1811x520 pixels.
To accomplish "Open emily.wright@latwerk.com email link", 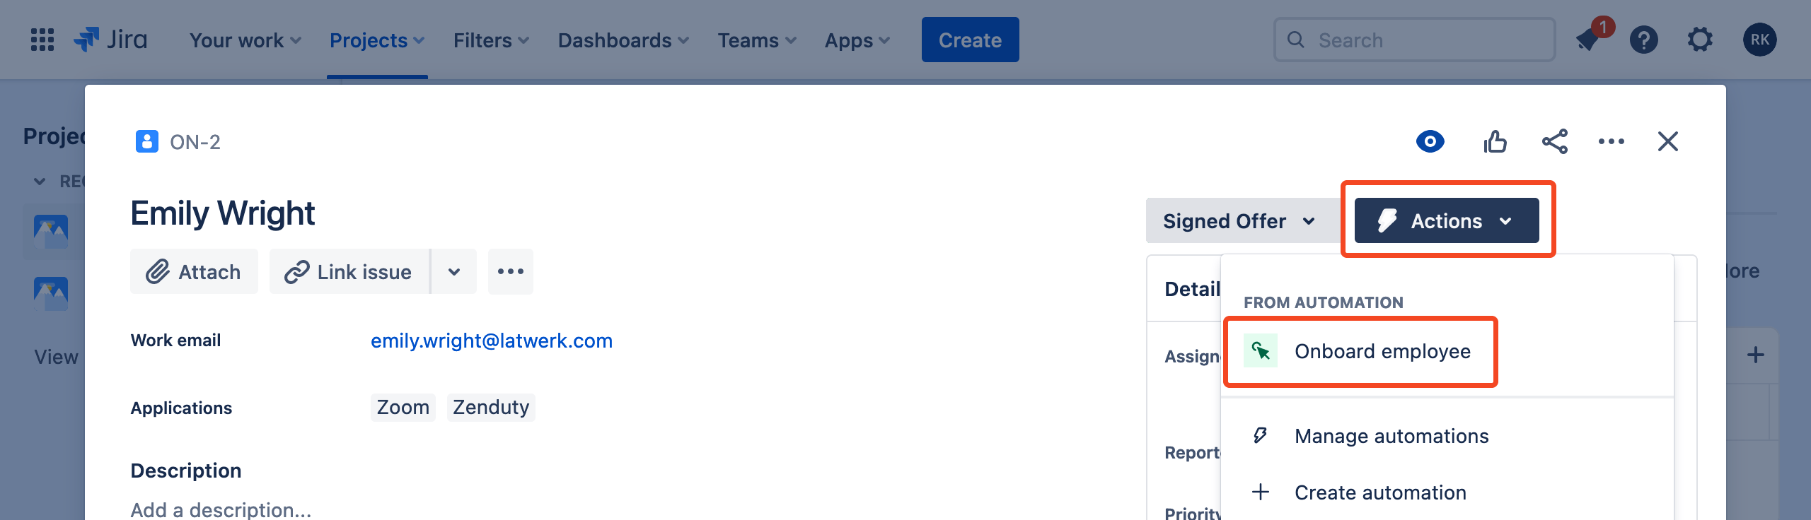I will click(492, 341).
